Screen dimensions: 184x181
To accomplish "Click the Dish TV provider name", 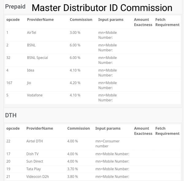I will tap(33, 154).
